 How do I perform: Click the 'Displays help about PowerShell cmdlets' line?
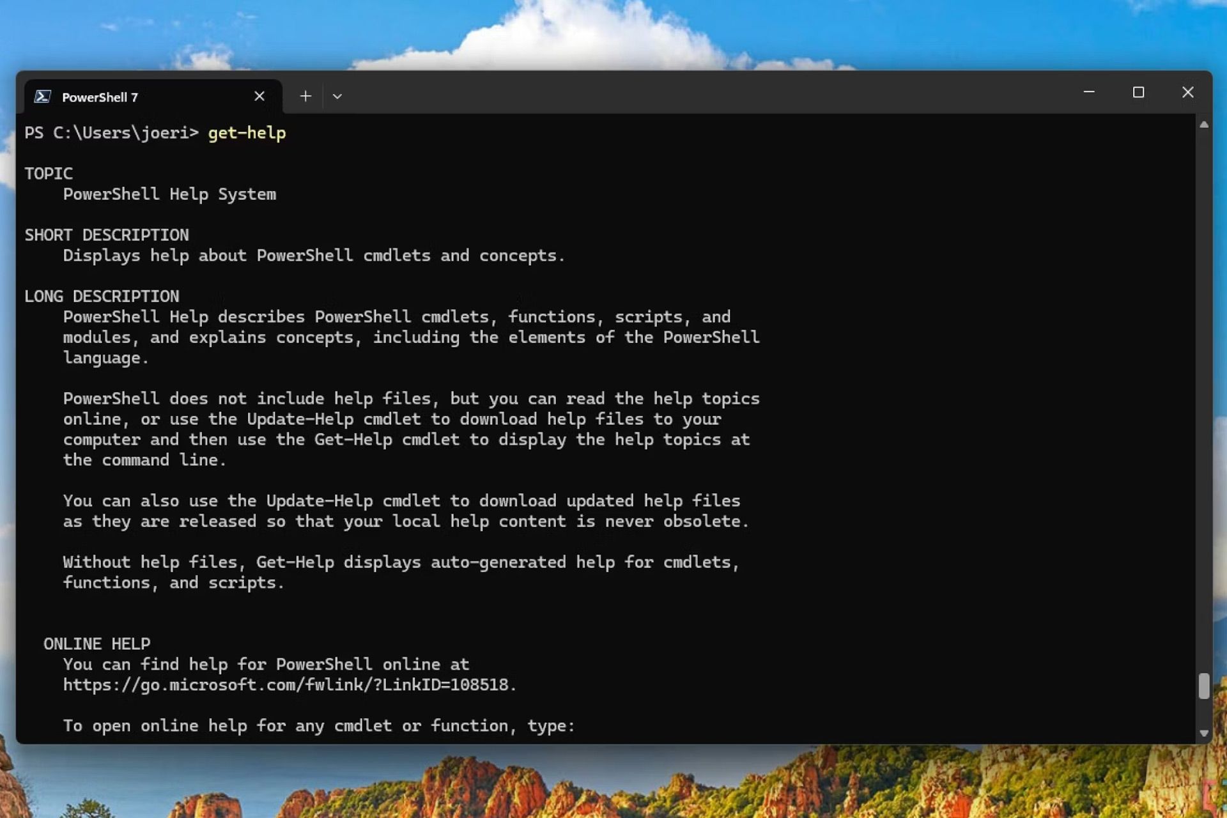click(x=314, y=256)
